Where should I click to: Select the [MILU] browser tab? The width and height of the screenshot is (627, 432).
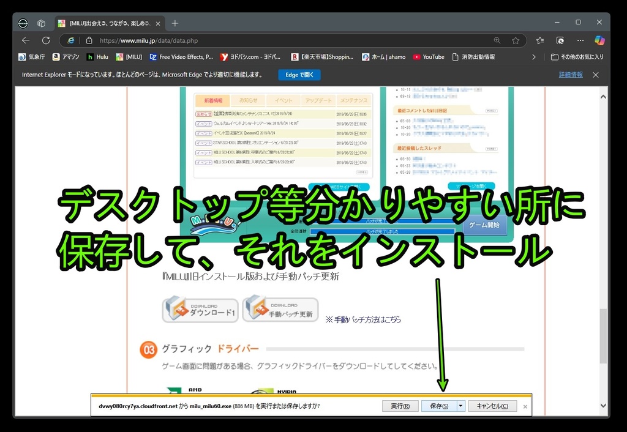point(109,24)
